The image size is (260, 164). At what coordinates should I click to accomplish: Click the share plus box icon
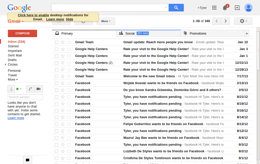point(237,8)
